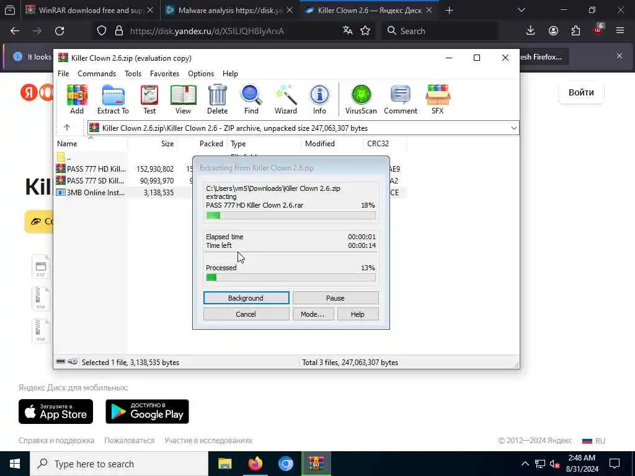Click the translate page icon in address bar
The width and height of the screenshot is (635, 476).
point(347,31)
